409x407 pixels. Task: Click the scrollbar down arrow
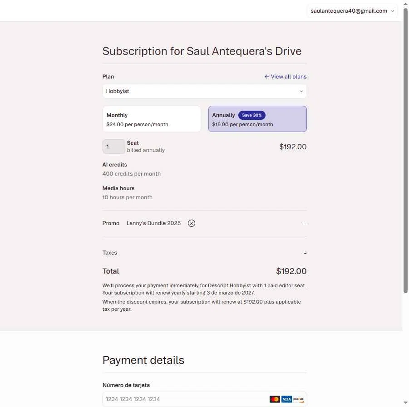click(405, 403)
